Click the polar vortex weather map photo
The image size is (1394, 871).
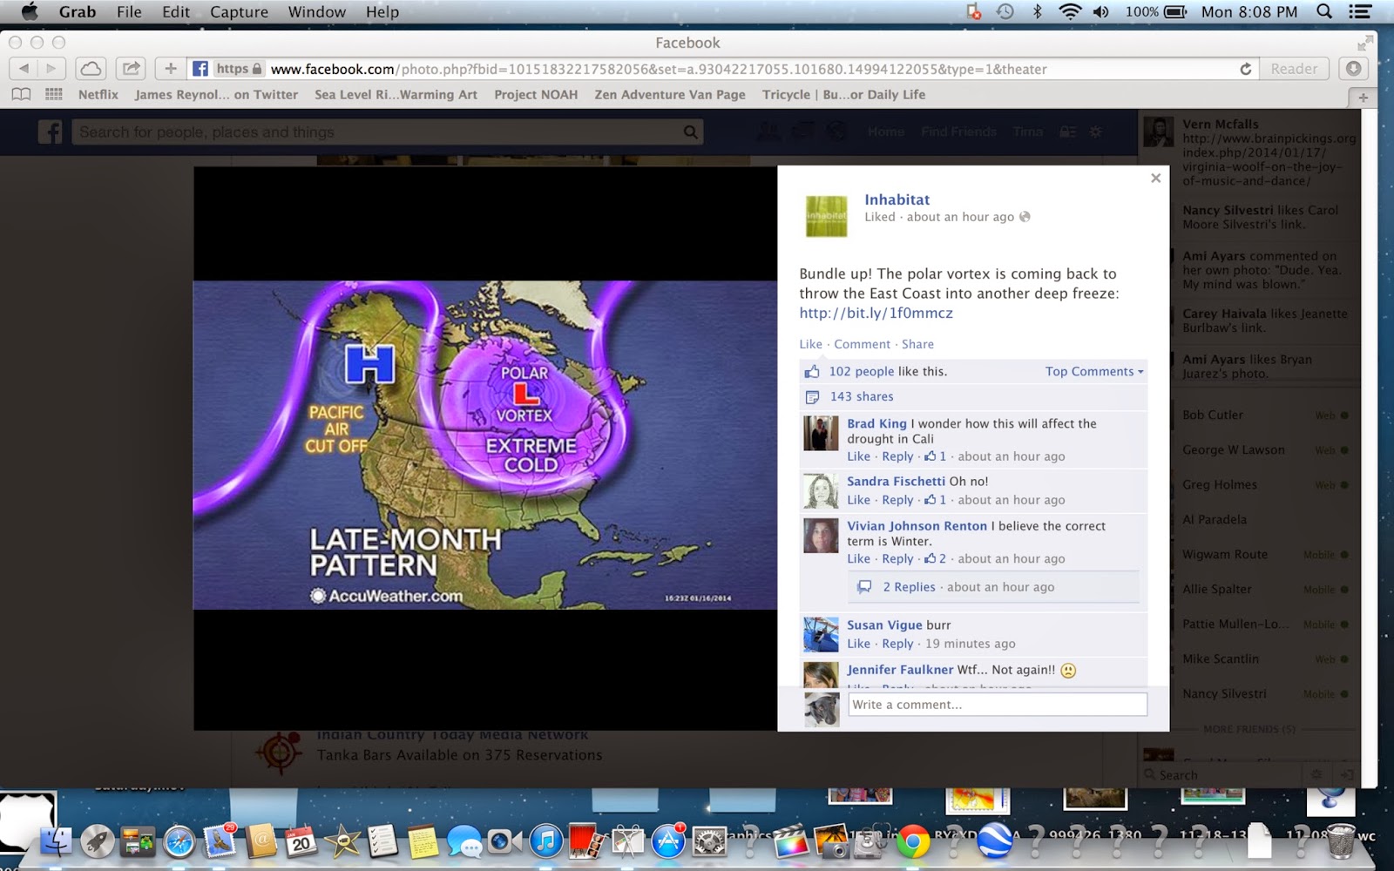tap(484, 445)
